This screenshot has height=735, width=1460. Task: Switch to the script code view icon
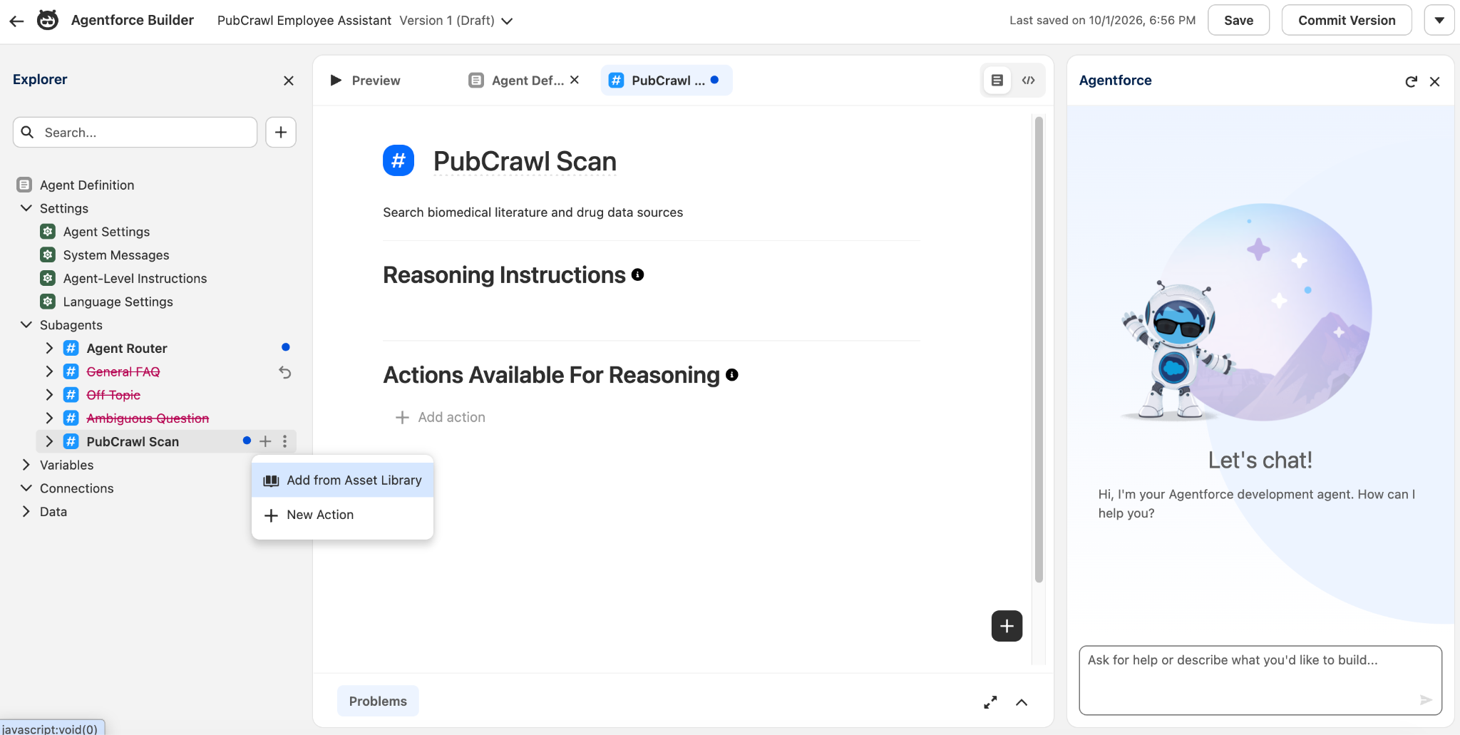(x=1028, y=81)
